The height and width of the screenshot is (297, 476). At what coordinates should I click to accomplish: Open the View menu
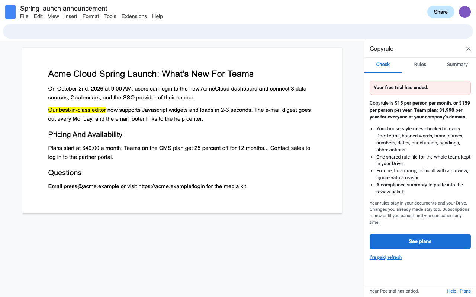[54, 16]
